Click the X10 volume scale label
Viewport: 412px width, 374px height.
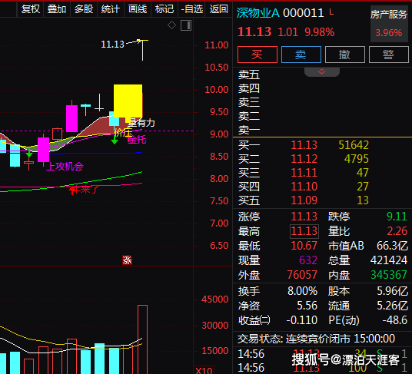(204, 370)
